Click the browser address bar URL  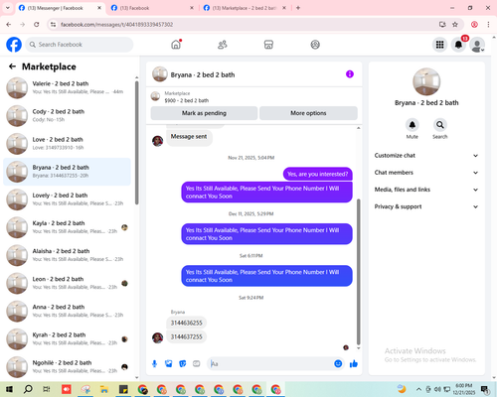pos(116,25)
